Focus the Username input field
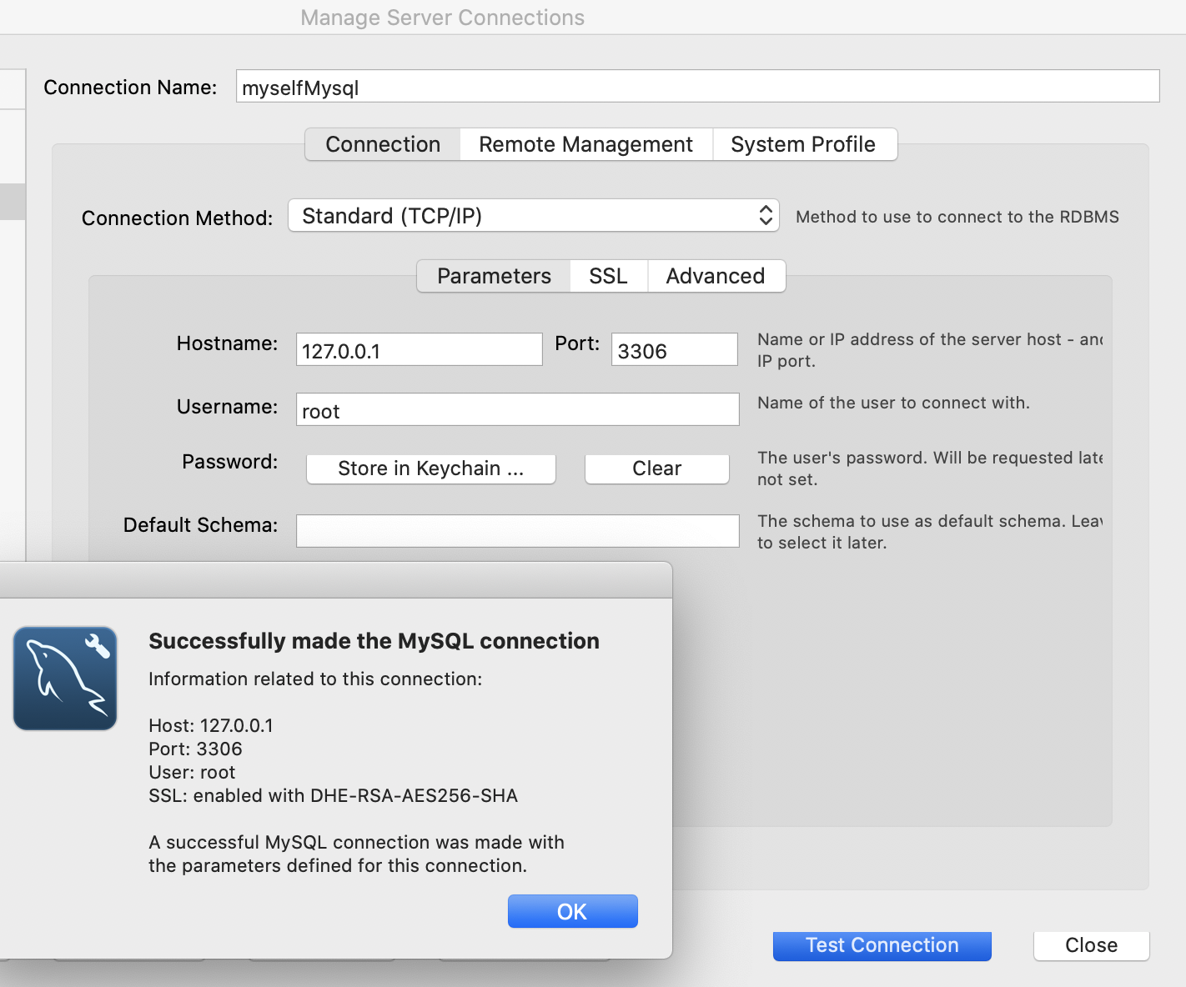 517,410
